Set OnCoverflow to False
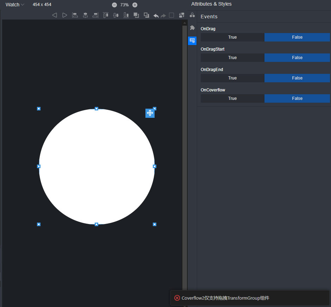Screen dimensions: 331x307 point(297,98)
